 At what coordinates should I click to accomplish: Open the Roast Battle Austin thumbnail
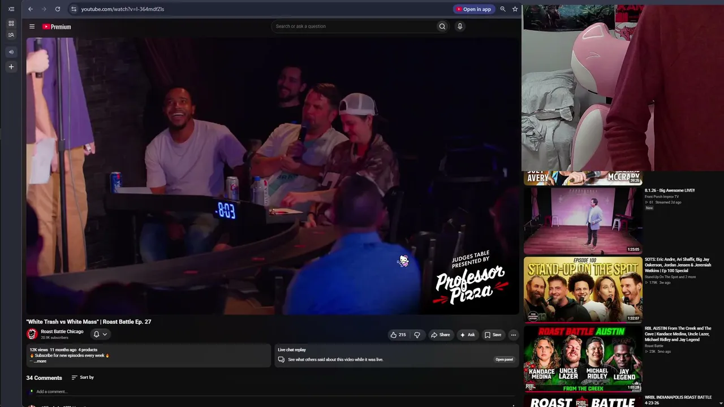[x=583, y=358]
